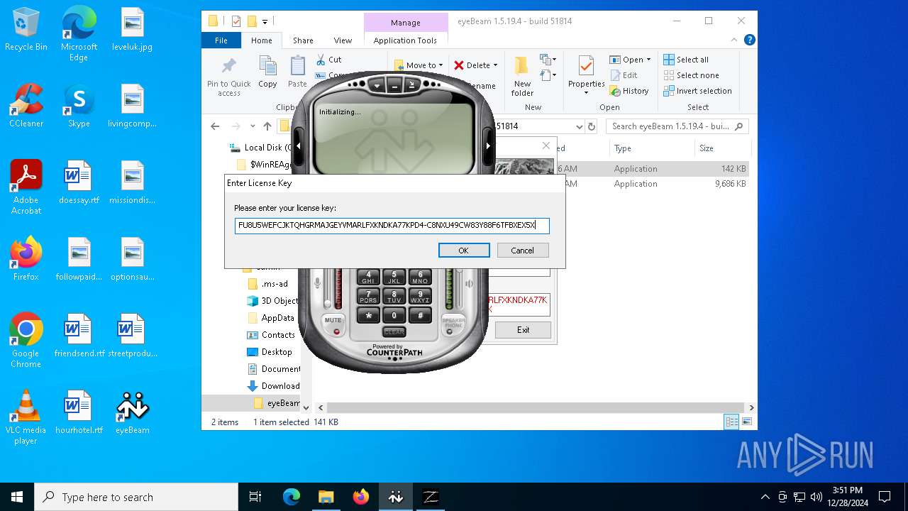Click the eyeBeam hide-to-tray arrow button
908x511 pixels.
(411, 86)
